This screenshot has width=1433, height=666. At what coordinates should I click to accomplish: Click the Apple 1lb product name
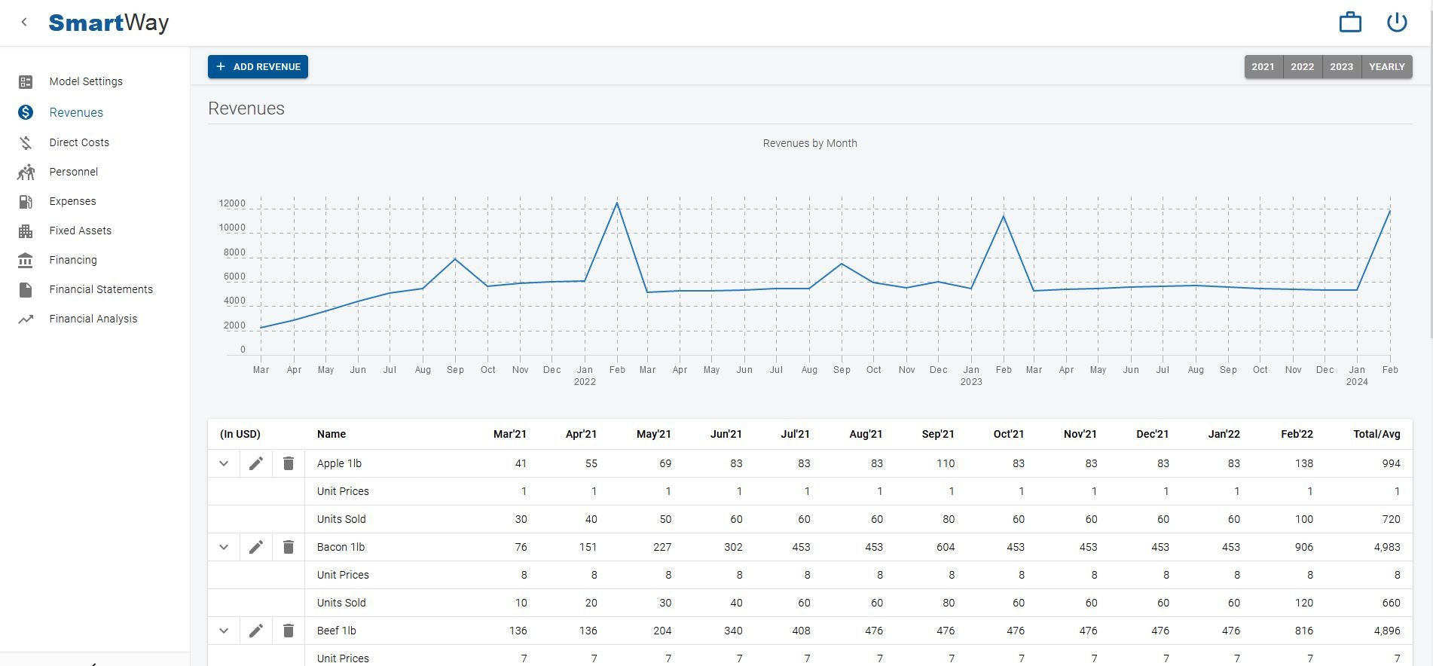[339, 463]
